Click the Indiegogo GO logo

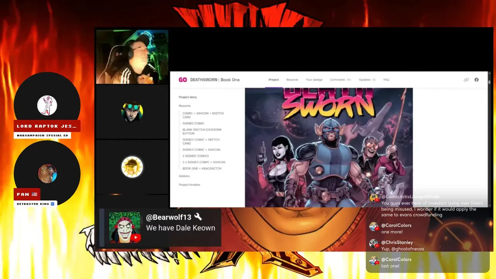(183, 80)
